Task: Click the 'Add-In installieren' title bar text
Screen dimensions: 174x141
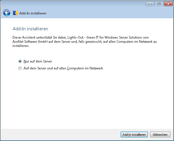Action: (x=33, y=13)
